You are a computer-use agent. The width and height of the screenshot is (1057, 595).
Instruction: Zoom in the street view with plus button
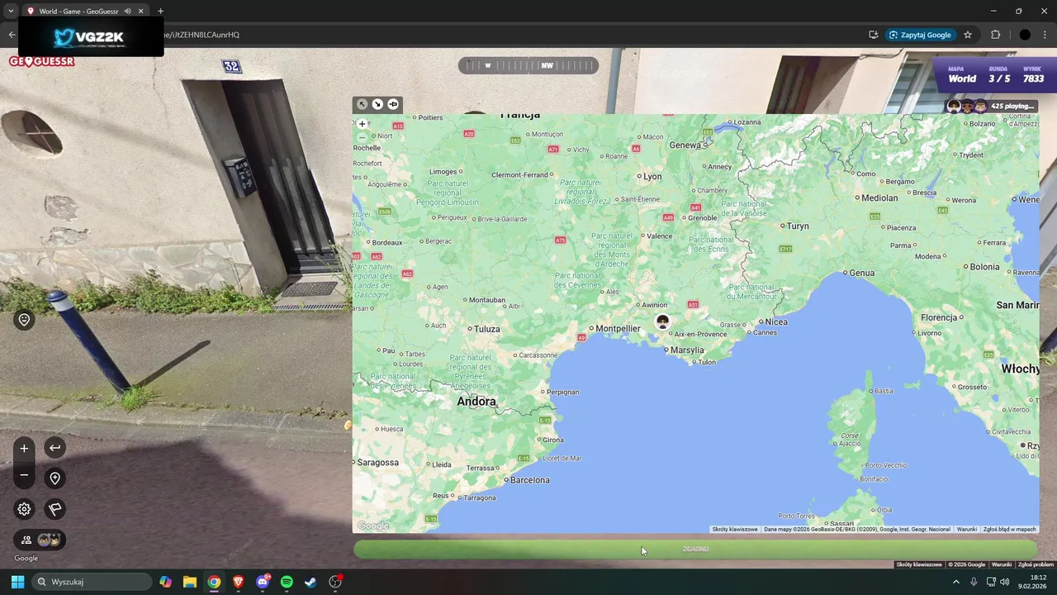24,448
